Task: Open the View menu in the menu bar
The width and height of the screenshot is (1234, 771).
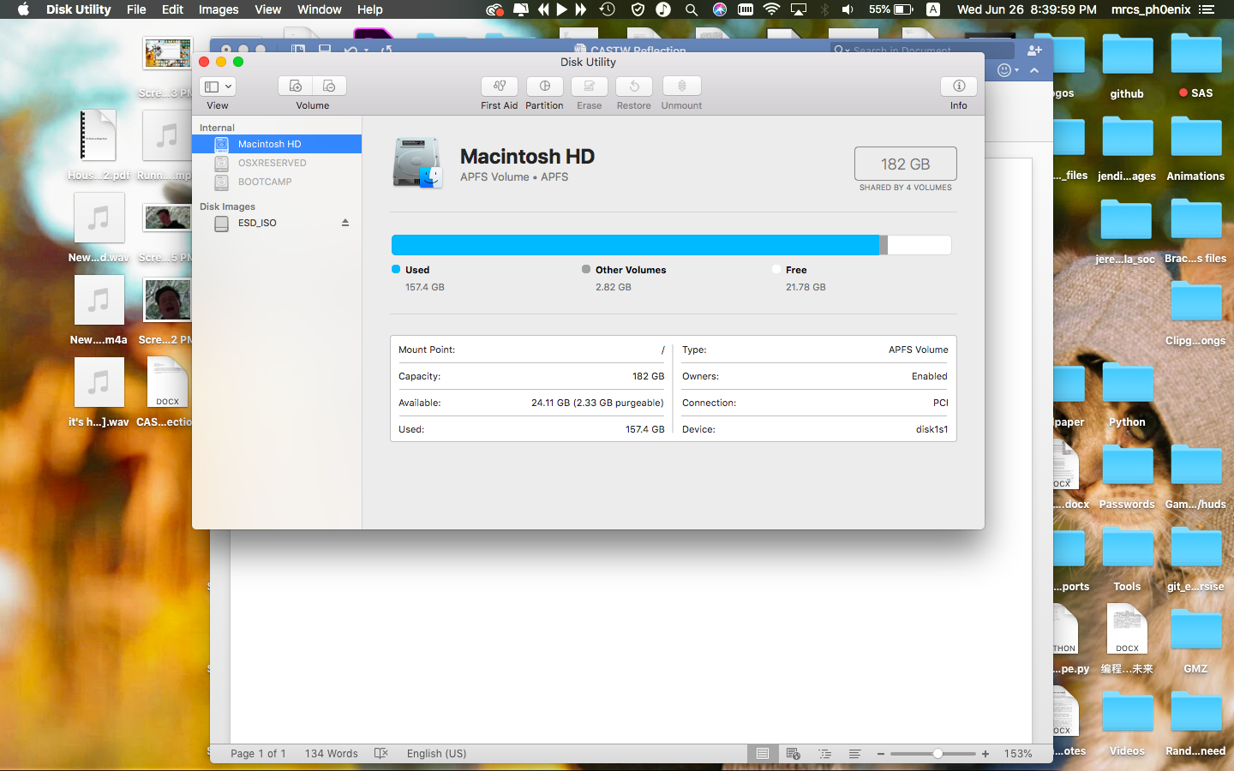Action: point(268,9)
